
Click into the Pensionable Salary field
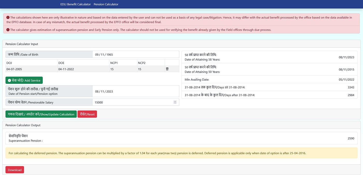136,102
